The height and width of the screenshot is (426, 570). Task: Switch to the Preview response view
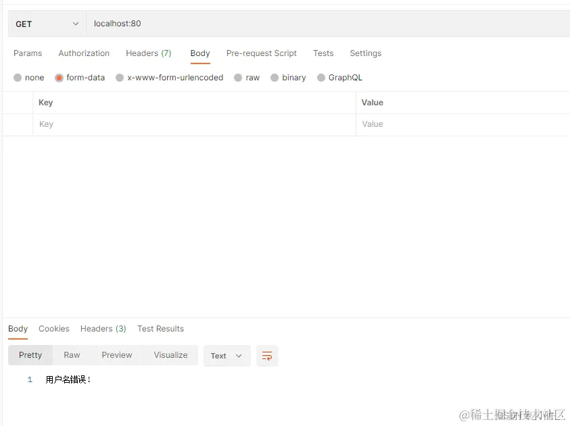coord(117,355)
